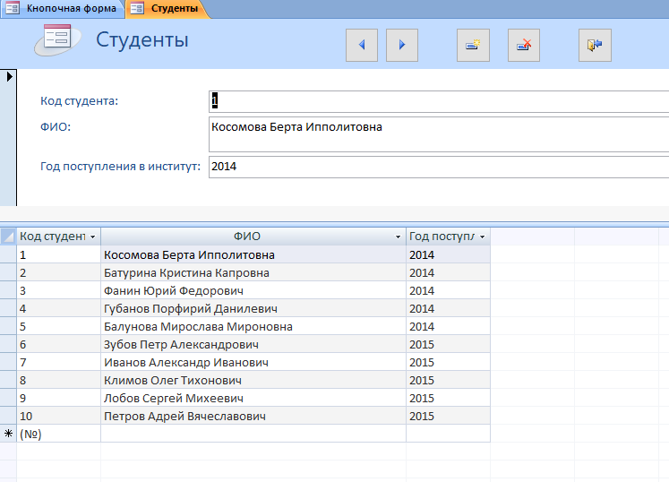Click the select-all corner of the datasheet

[8, 237]
